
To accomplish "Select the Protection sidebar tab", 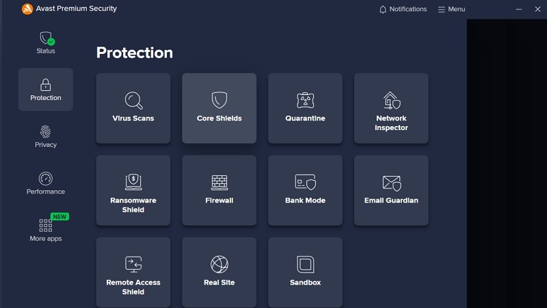I will (46, 90).
